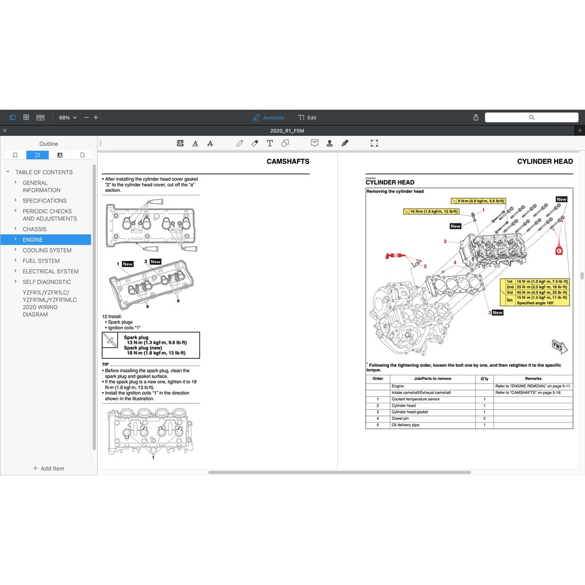Select the highlight text tool
The height and width of the screenshot is (585, 585).
pyautogui.click(x=181, y=143)
